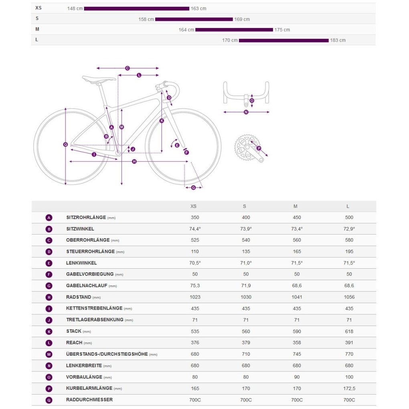Click the 1023 value in the RADSTAND row
Image resolution: width=409 pixels, height=409 pixels.
(195, 297)
